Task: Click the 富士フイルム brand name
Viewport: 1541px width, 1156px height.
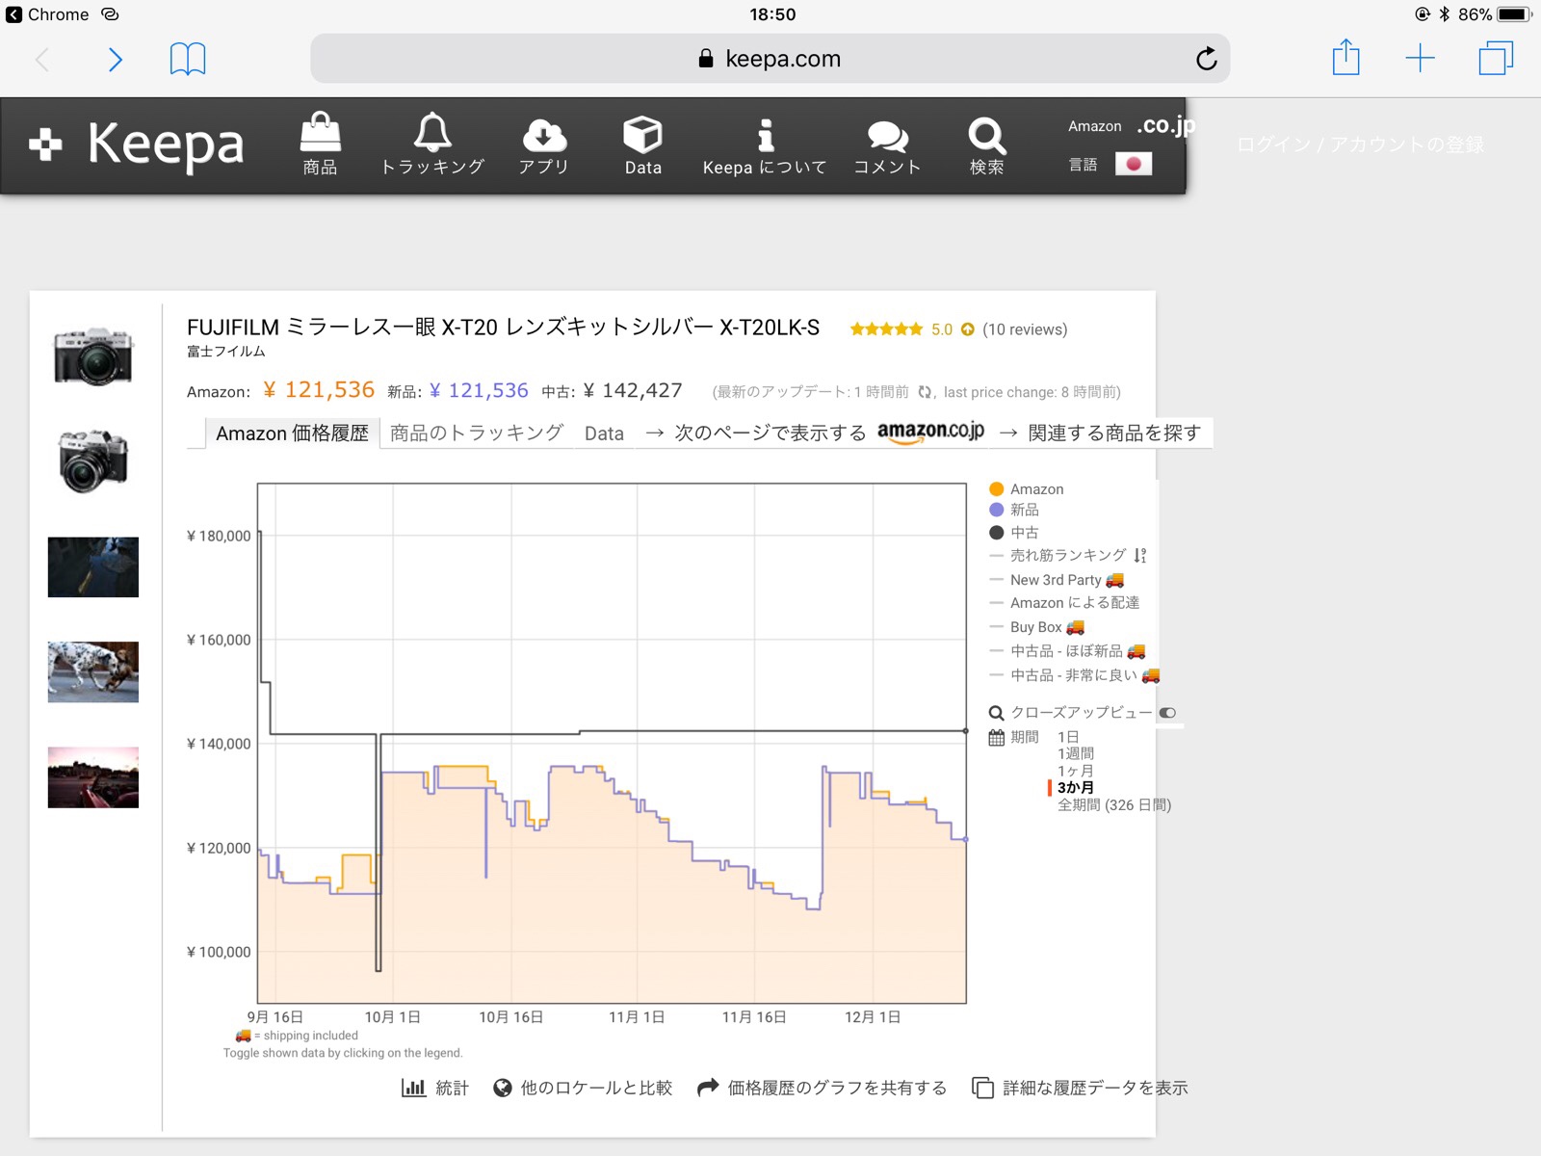Action: tap(225, 352)
